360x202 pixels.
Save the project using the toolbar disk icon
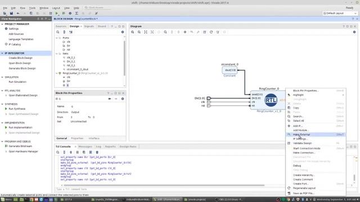[x=11, y=13]
